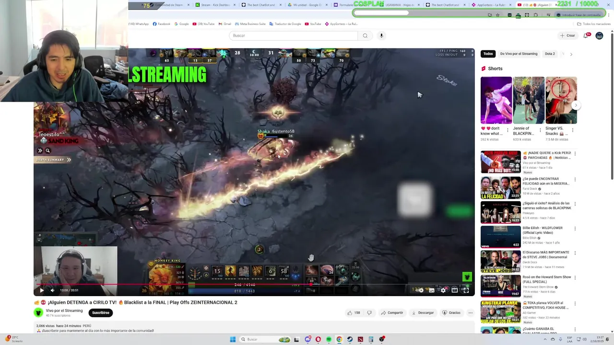Open Análisis de carreras solistas BLACKPINK video
Image resolution: width=614 pixels, height=345 pixels.
pos(500,212)
